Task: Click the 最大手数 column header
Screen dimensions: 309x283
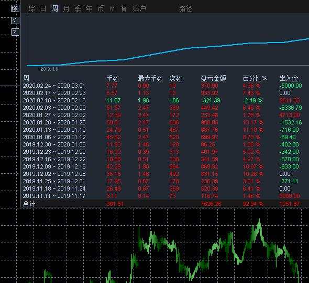Action: tap(150, 78)
